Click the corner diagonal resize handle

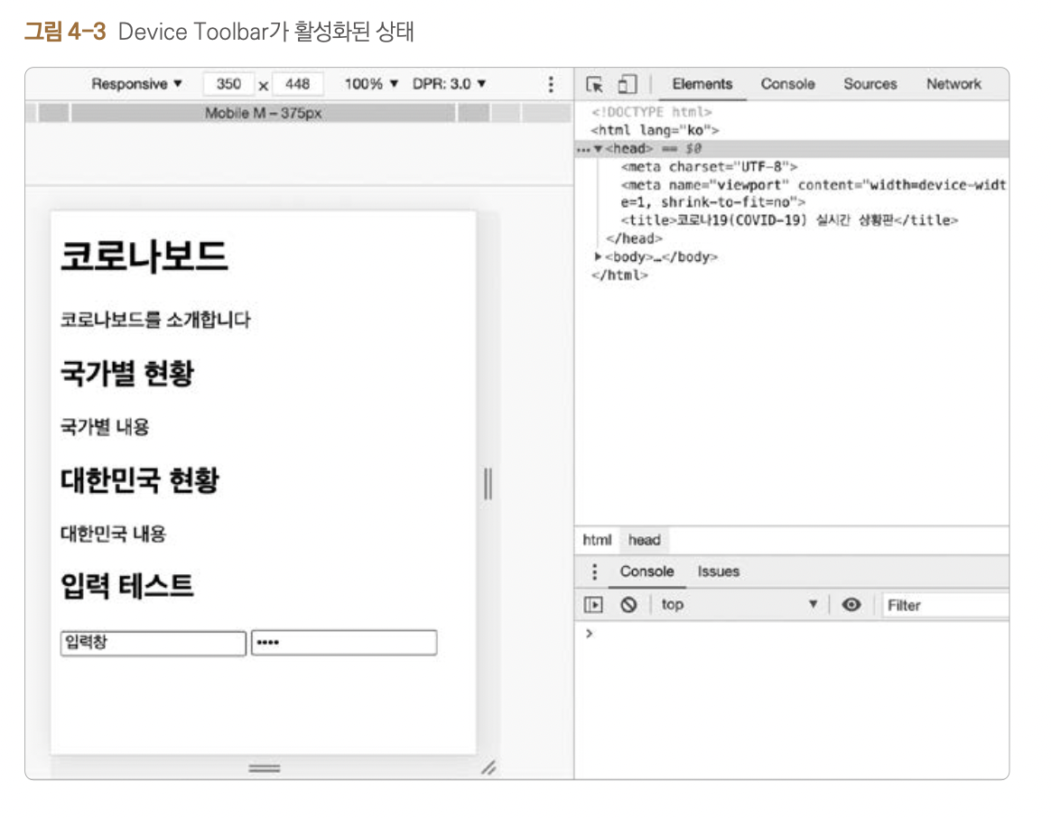point(488,767)
